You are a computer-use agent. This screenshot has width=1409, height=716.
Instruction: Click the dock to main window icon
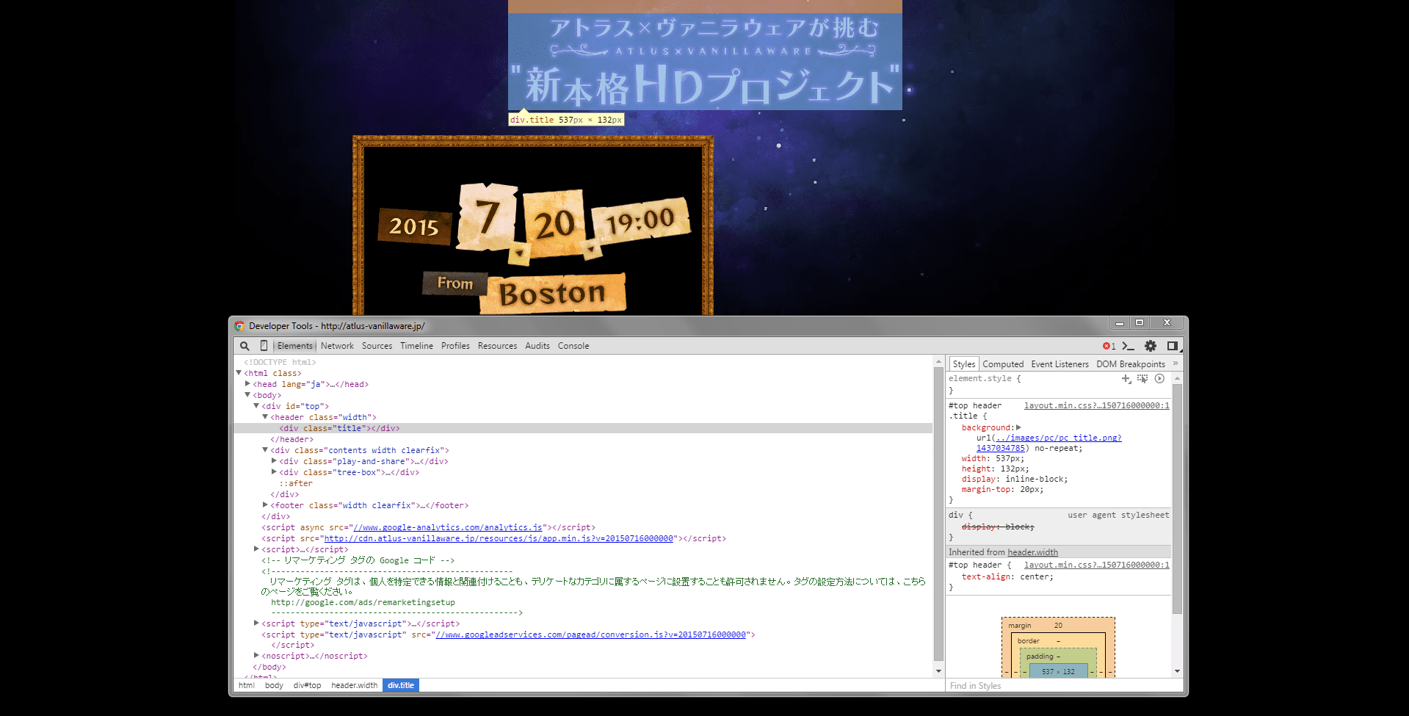tap(1173, 346)
